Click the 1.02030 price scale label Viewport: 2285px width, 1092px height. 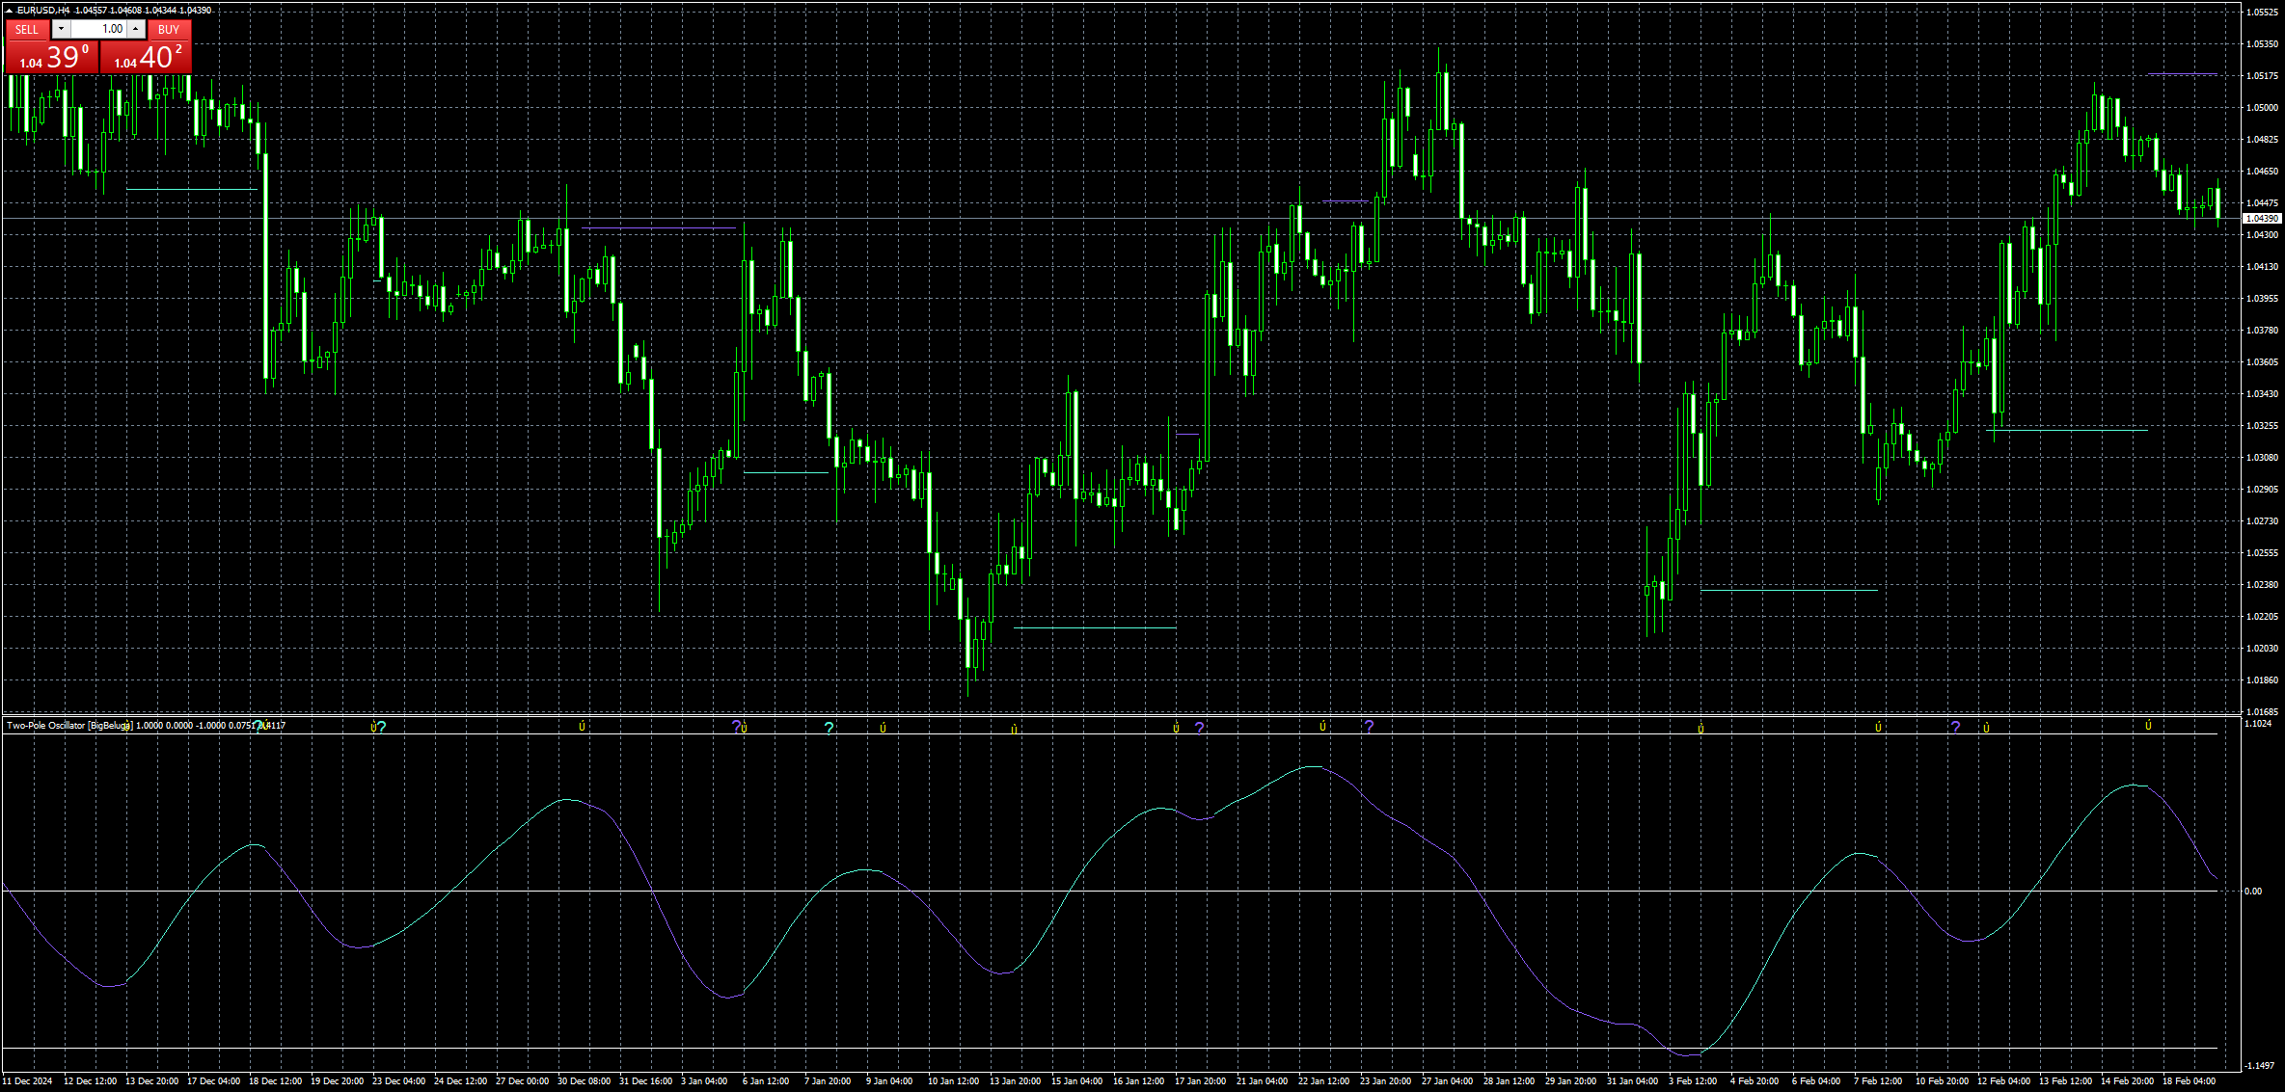coord(2261,649)
